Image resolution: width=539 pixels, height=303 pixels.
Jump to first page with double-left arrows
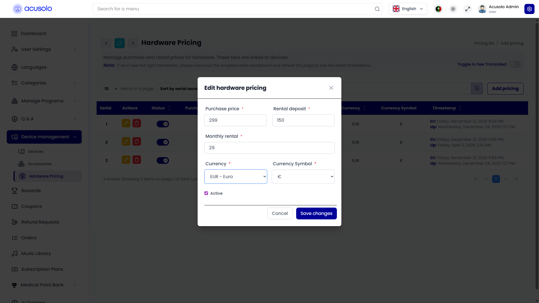(x=476, y=179)
